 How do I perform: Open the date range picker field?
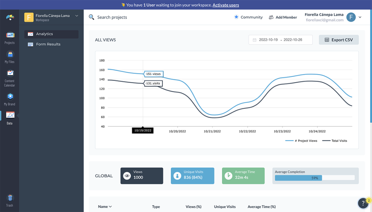tap(280, 40)
